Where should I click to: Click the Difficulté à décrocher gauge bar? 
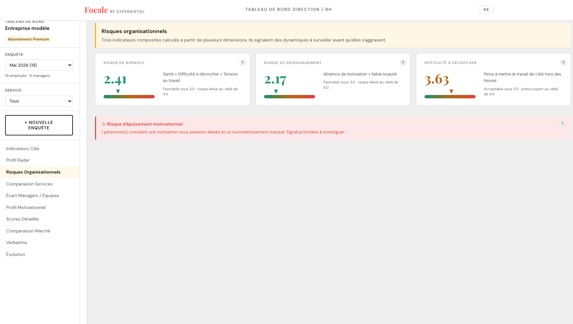coord(450,97)
